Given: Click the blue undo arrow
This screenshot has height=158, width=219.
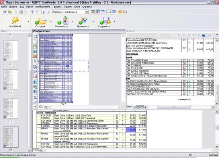Looking at the screenshot, I should click(32, 12).
